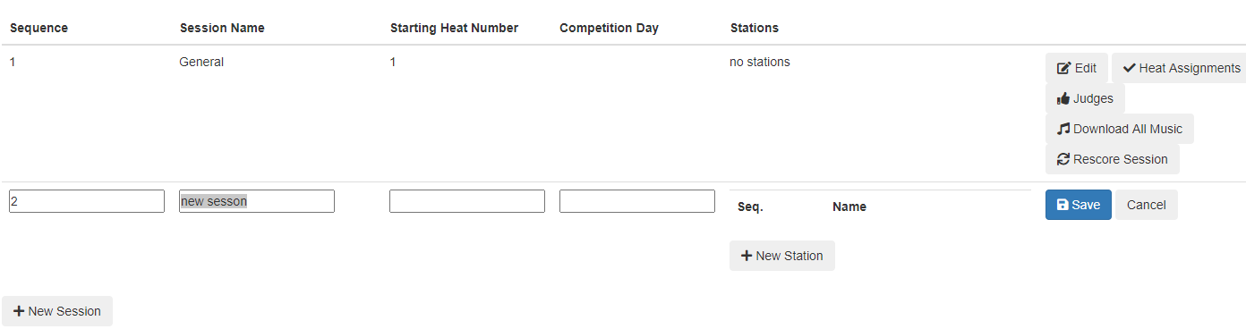Click the Sequence column header
This screenshot has height=329, width=1246.
(x=38, y=28)
